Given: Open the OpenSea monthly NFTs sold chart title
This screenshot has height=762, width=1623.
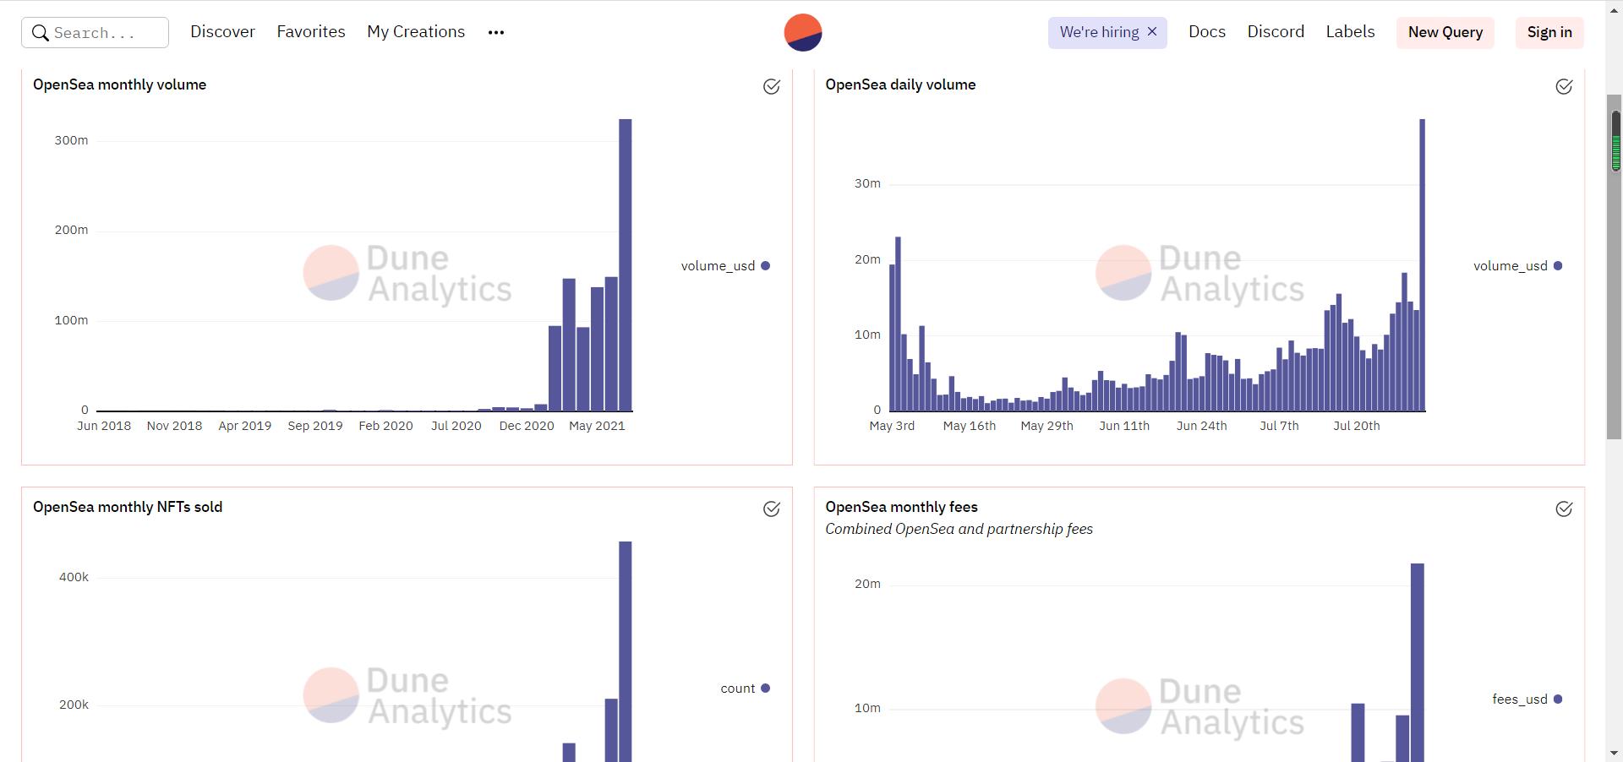Looking at the screenshot, I should pyautogui.click(x=128, y=507).
